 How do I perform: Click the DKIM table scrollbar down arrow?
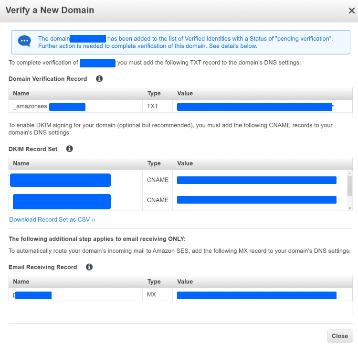[x=350, y=208]
